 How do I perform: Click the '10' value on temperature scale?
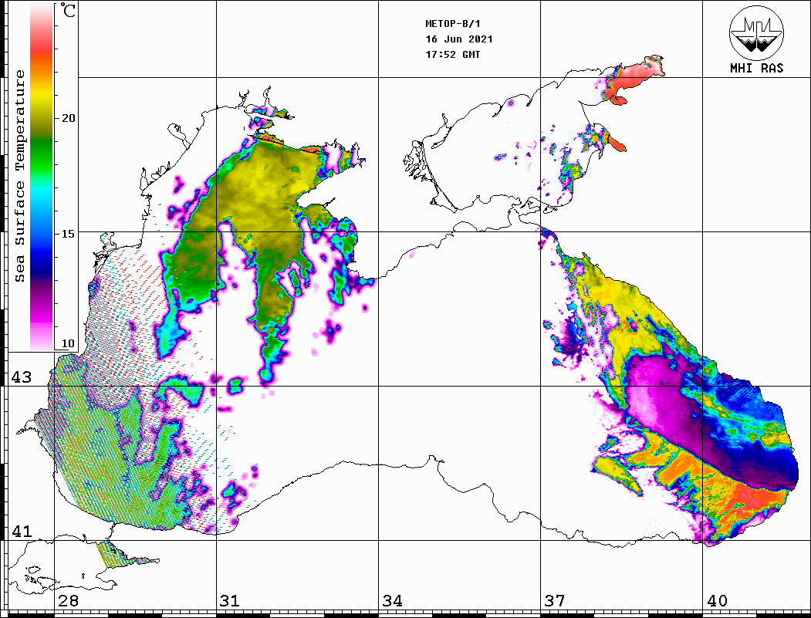pos(68,343)
